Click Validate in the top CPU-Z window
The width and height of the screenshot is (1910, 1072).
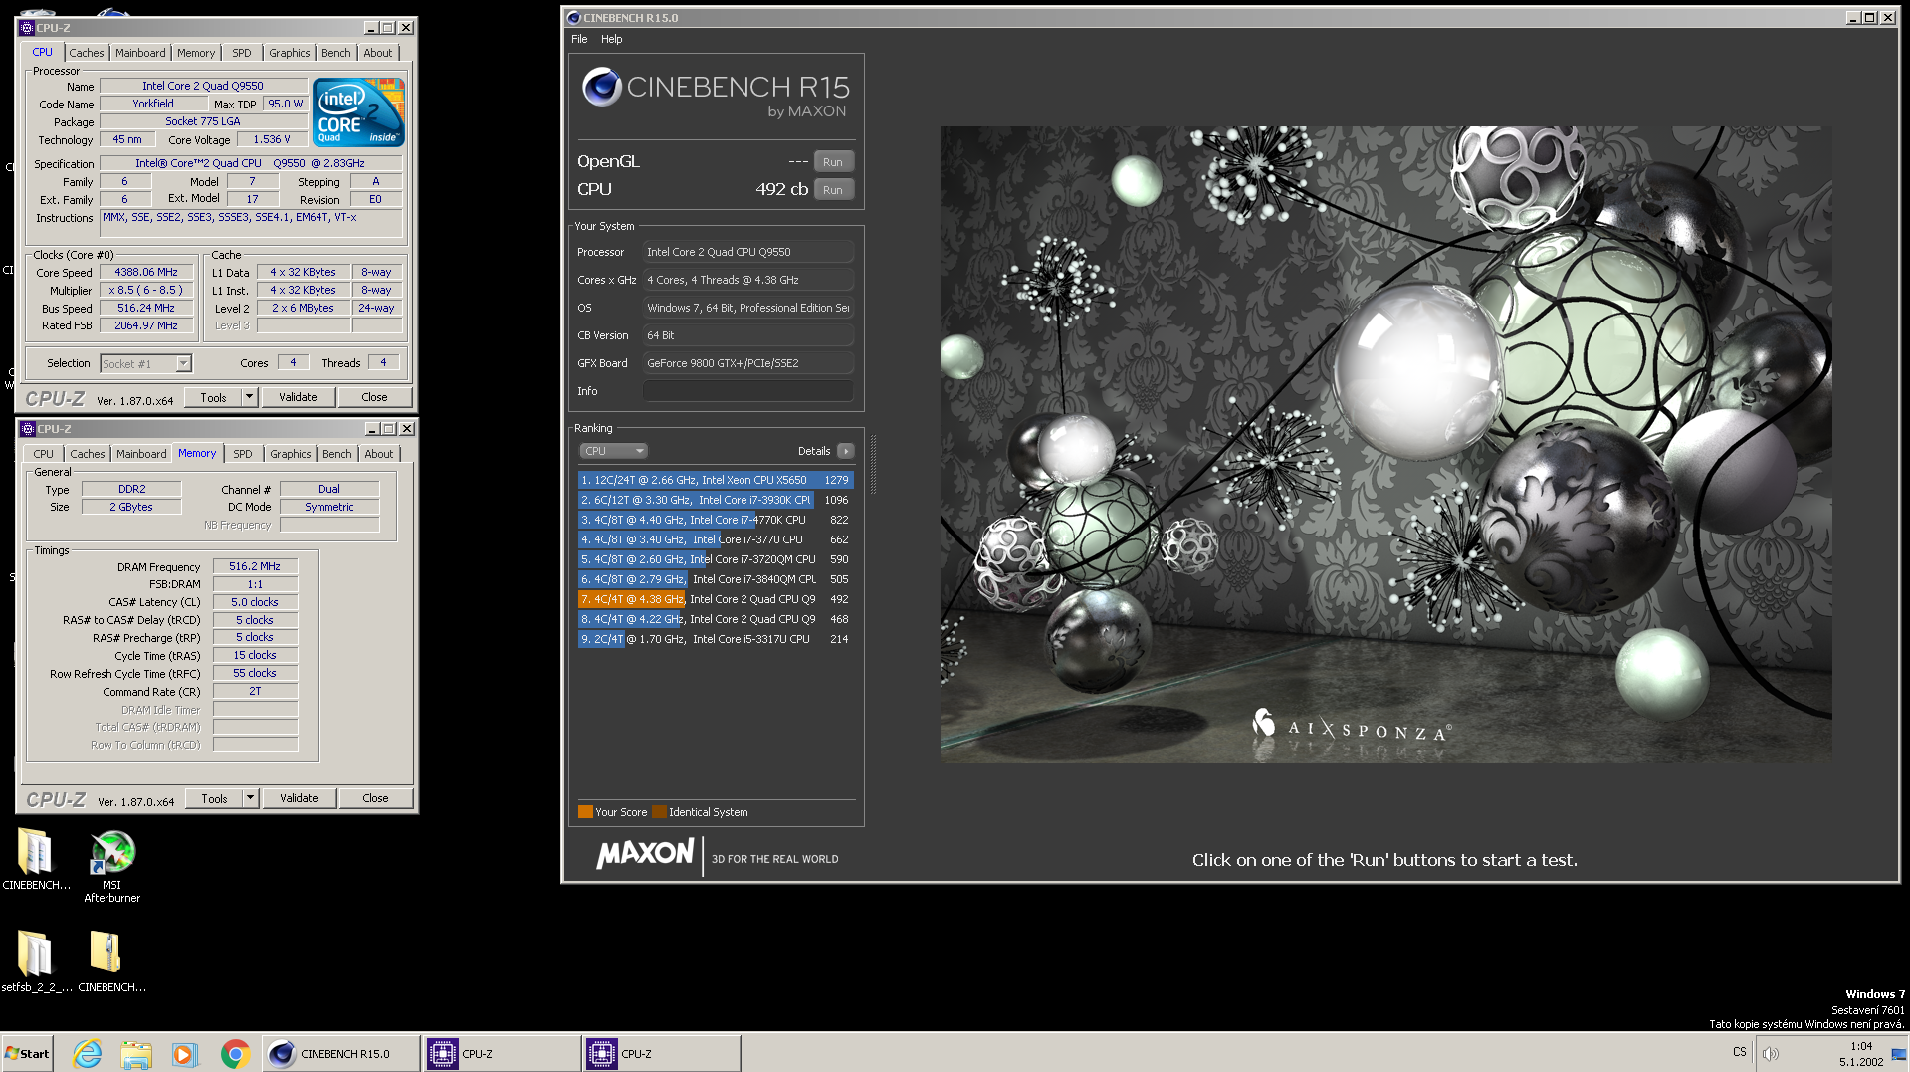click(x=298, y=397)
